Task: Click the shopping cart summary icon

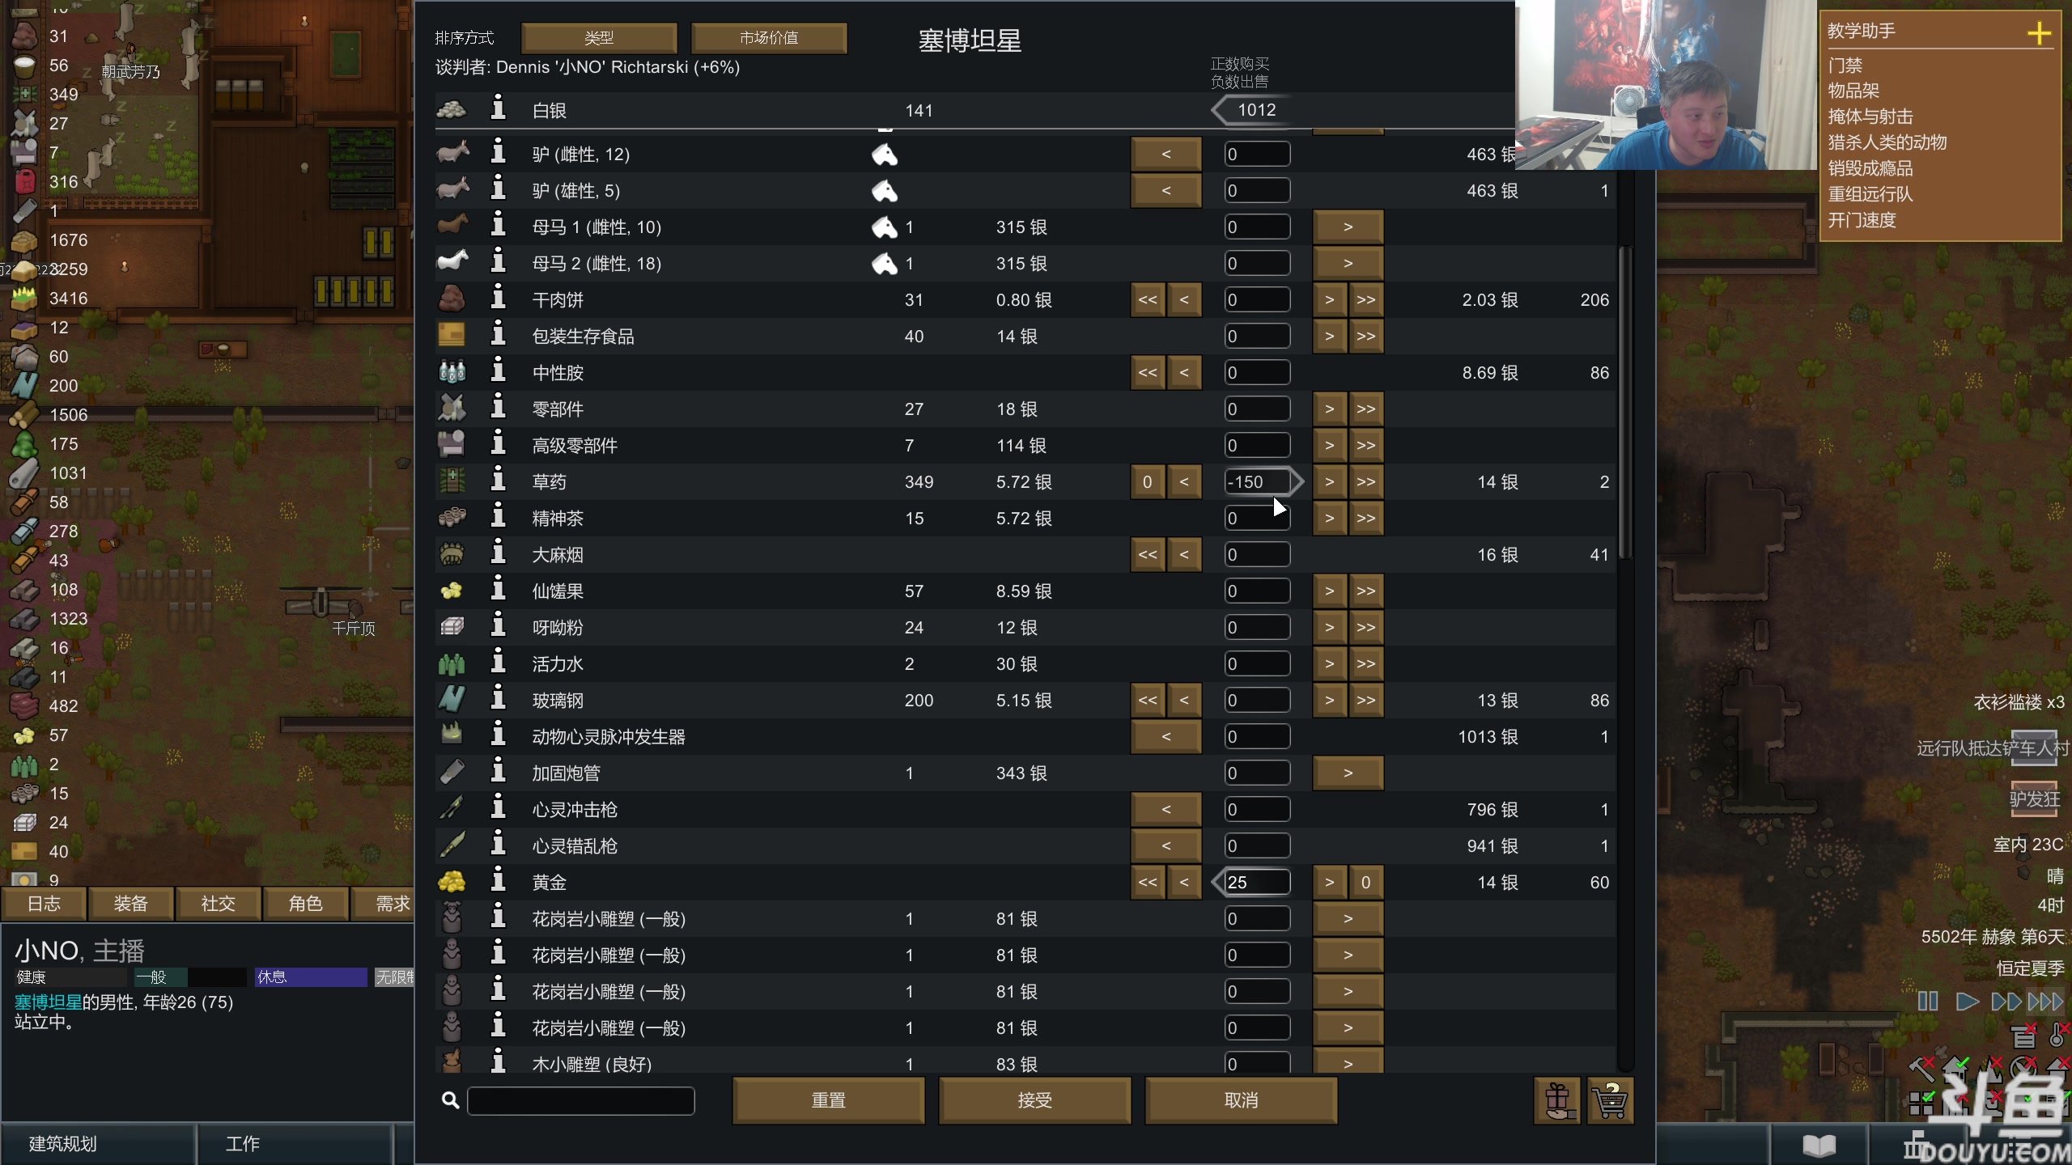Action: point(1610,1100)
